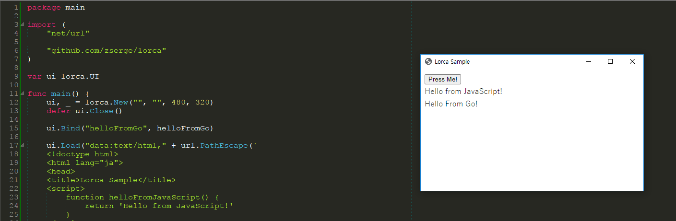Screen dimensions: 676x221
Task: Click the "github.com/zserge/lorca" import string
Action: click(x=107, y=50)
